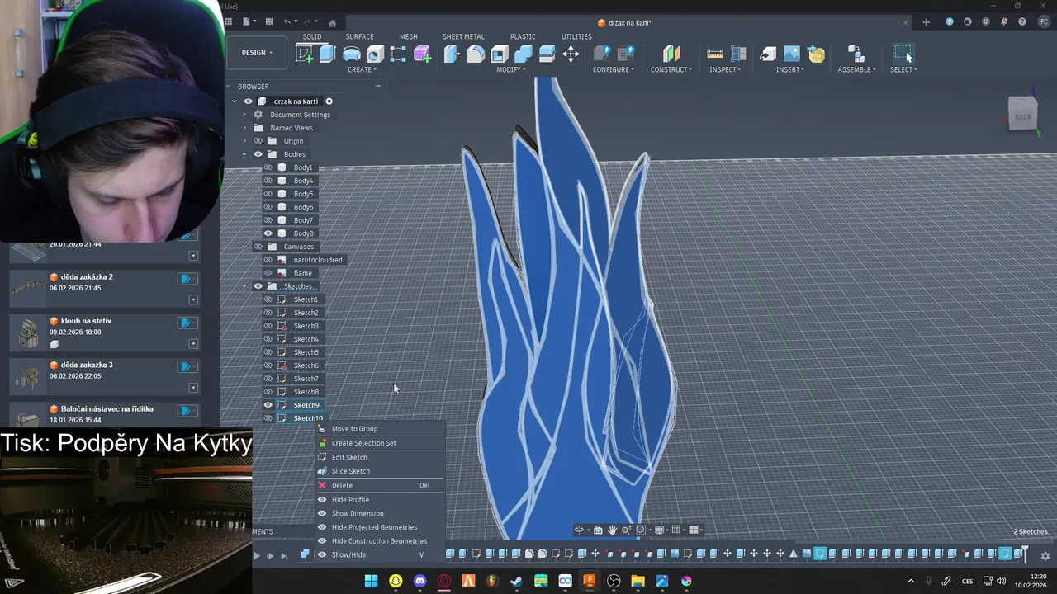The height and width of the screenshot is (594, 1057).
Task: Choose Slice Sketch from context menu
Action: point(380,471)
